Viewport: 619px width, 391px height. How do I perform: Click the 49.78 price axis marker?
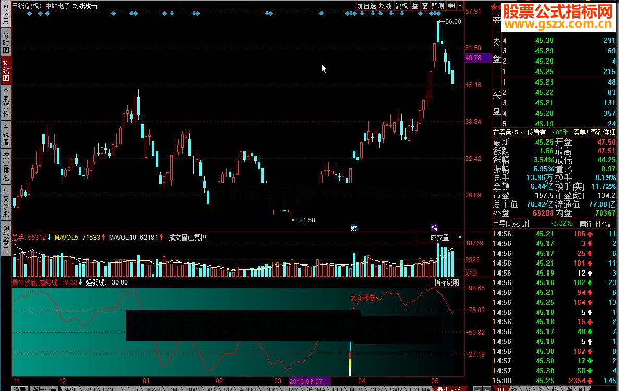(478, 57)
